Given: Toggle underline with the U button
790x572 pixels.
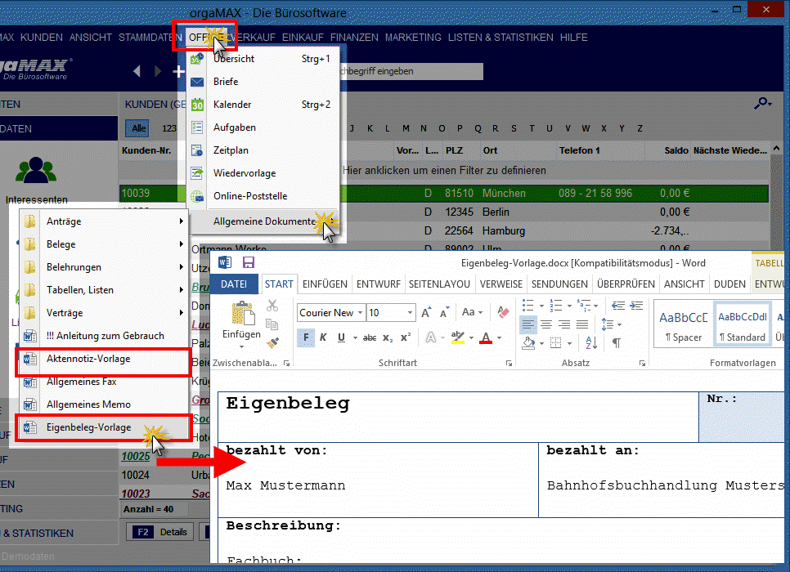Looking at the screenshot, I should 341,337.
